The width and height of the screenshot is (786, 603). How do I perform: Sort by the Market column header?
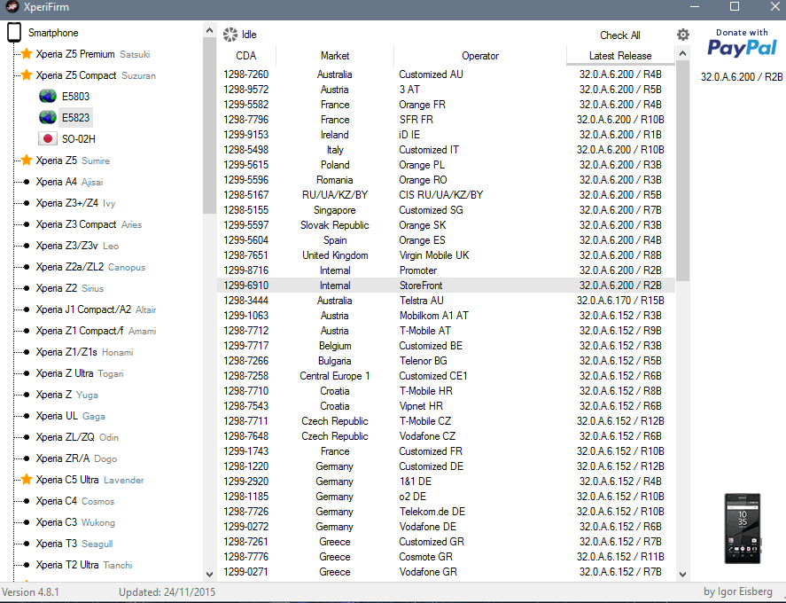(335, 56)
